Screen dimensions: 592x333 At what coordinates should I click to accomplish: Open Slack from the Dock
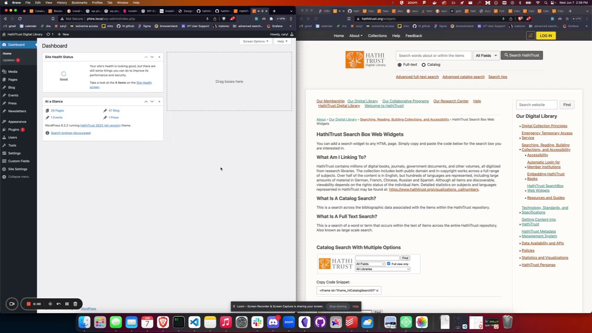pos(257,322)
